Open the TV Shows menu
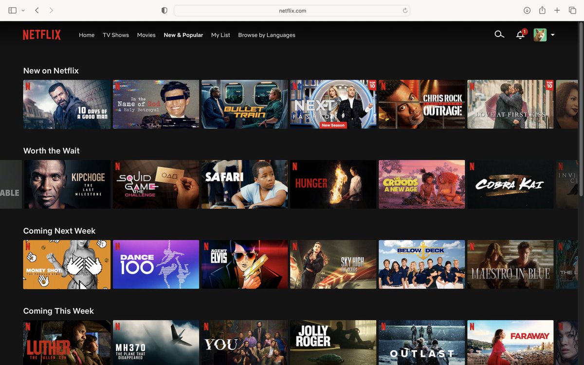This screenshot has height=365, width=584. pyautogui.click(x=116, y=35)
